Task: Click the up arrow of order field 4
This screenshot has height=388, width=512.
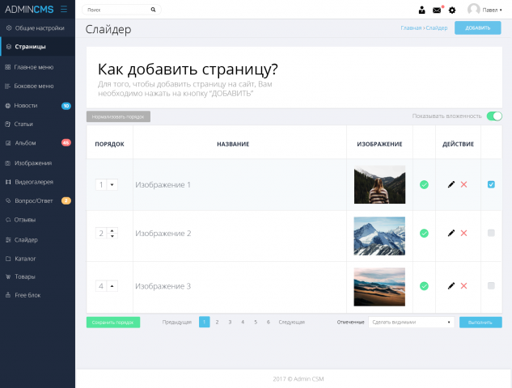Action: tap(112, 286)
